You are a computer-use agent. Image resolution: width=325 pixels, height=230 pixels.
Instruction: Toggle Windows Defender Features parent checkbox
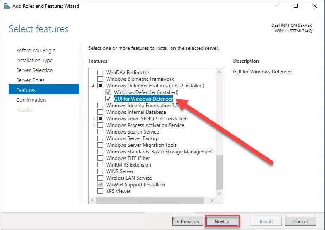[x=100, y=86]
